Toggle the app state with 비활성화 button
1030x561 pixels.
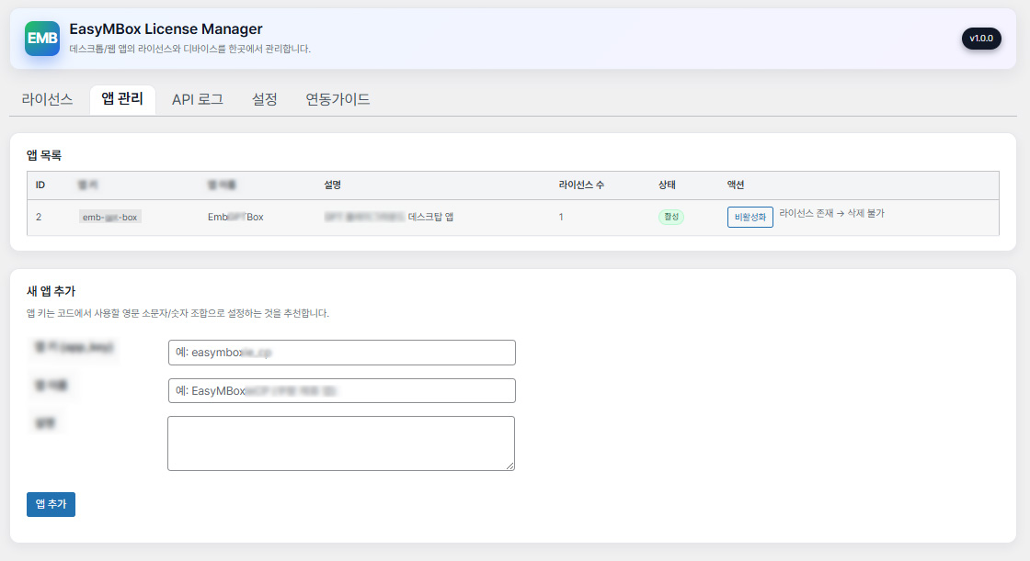pos(751,217)
